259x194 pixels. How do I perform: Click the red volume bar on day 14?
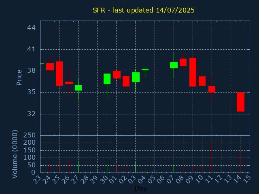(240, 162)
